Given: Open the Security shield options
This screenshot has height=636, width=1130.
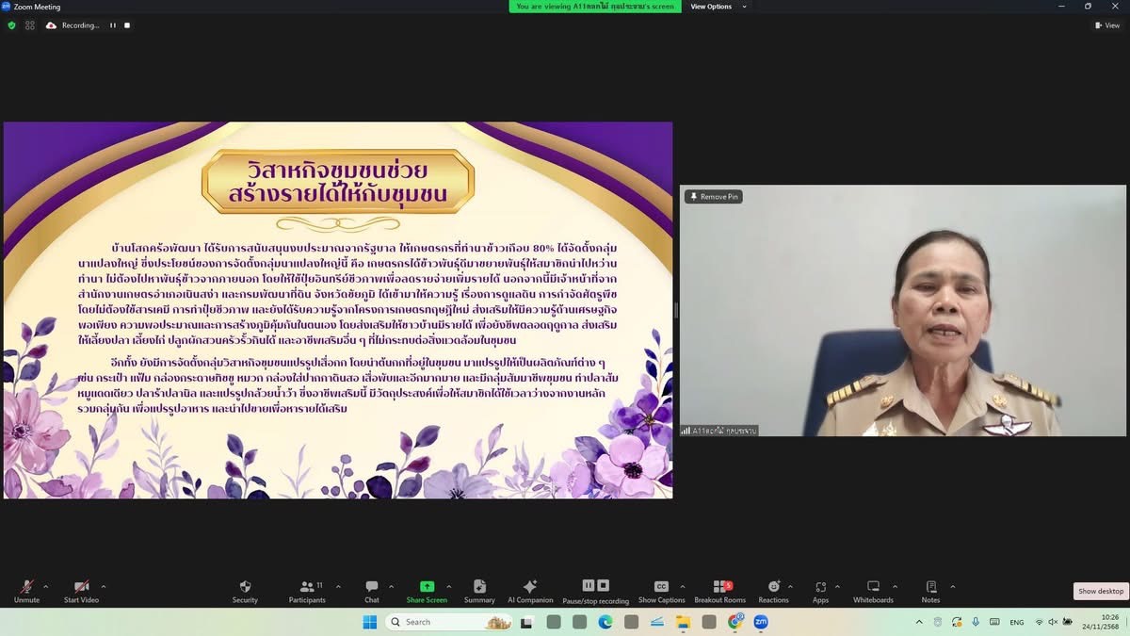Looking at the screenshot, I should coord(245,587).
